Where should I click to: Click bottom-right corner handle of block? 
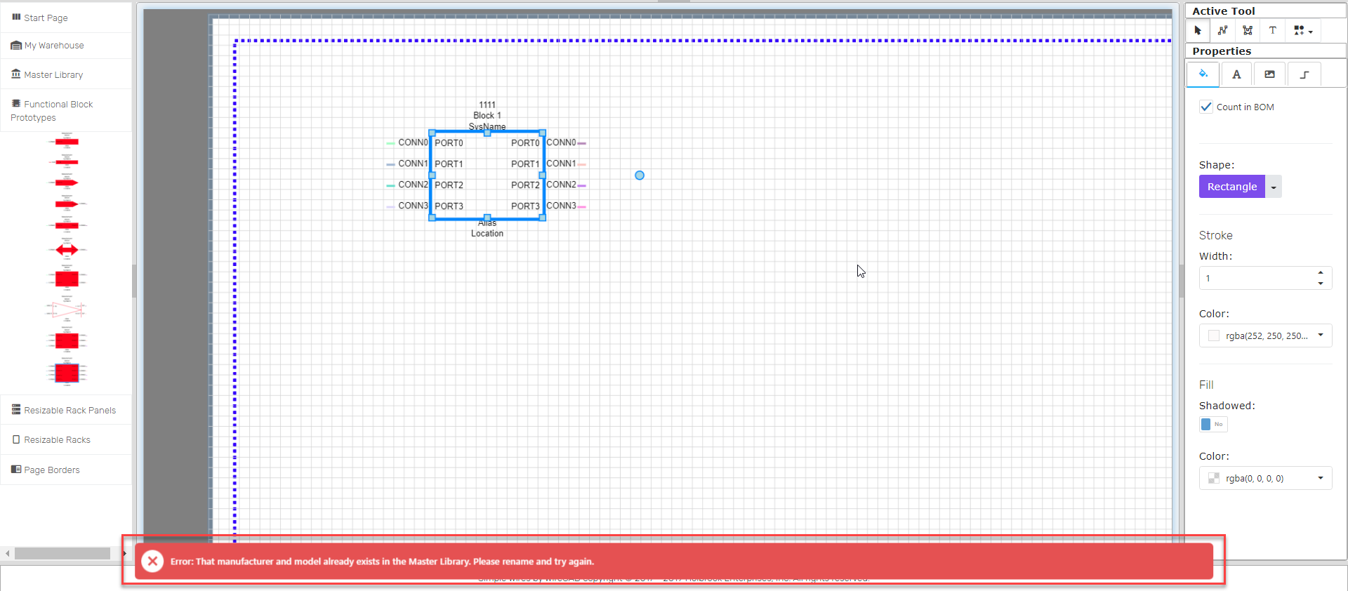(x=543, y=218)
